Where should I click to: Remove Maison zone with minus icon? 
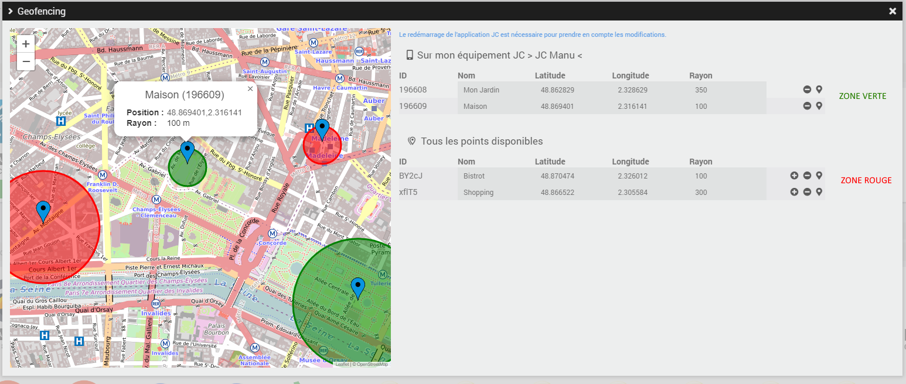807,106
